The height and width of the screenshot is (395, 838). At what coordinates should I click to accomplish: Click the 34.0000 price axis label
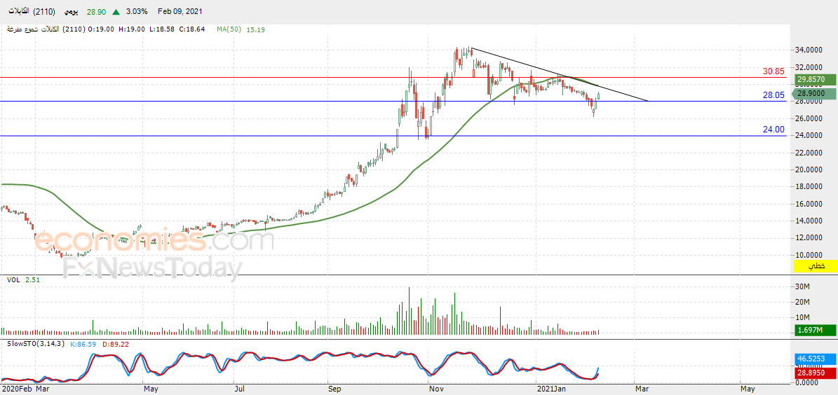click(809, 50)
